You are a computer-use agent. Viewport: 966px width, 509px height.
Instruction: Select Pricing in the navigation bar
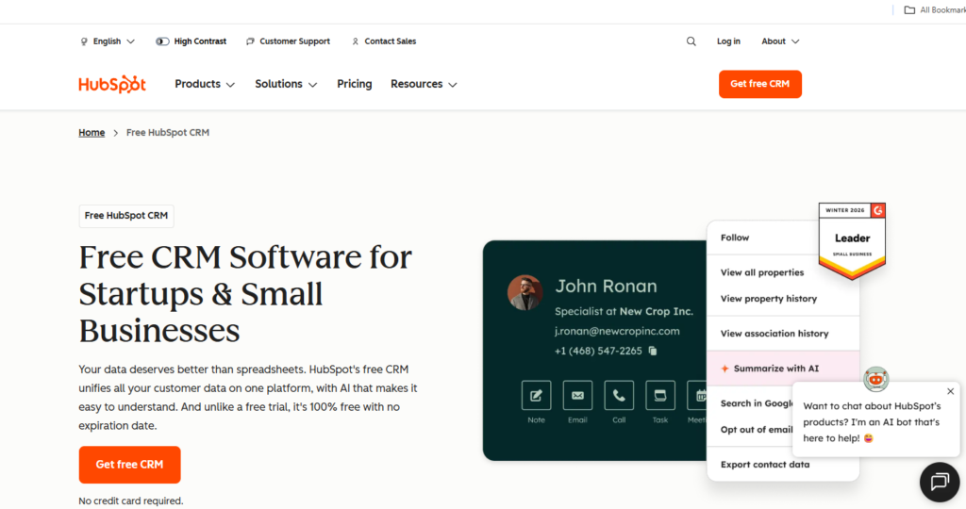point(355,84)
